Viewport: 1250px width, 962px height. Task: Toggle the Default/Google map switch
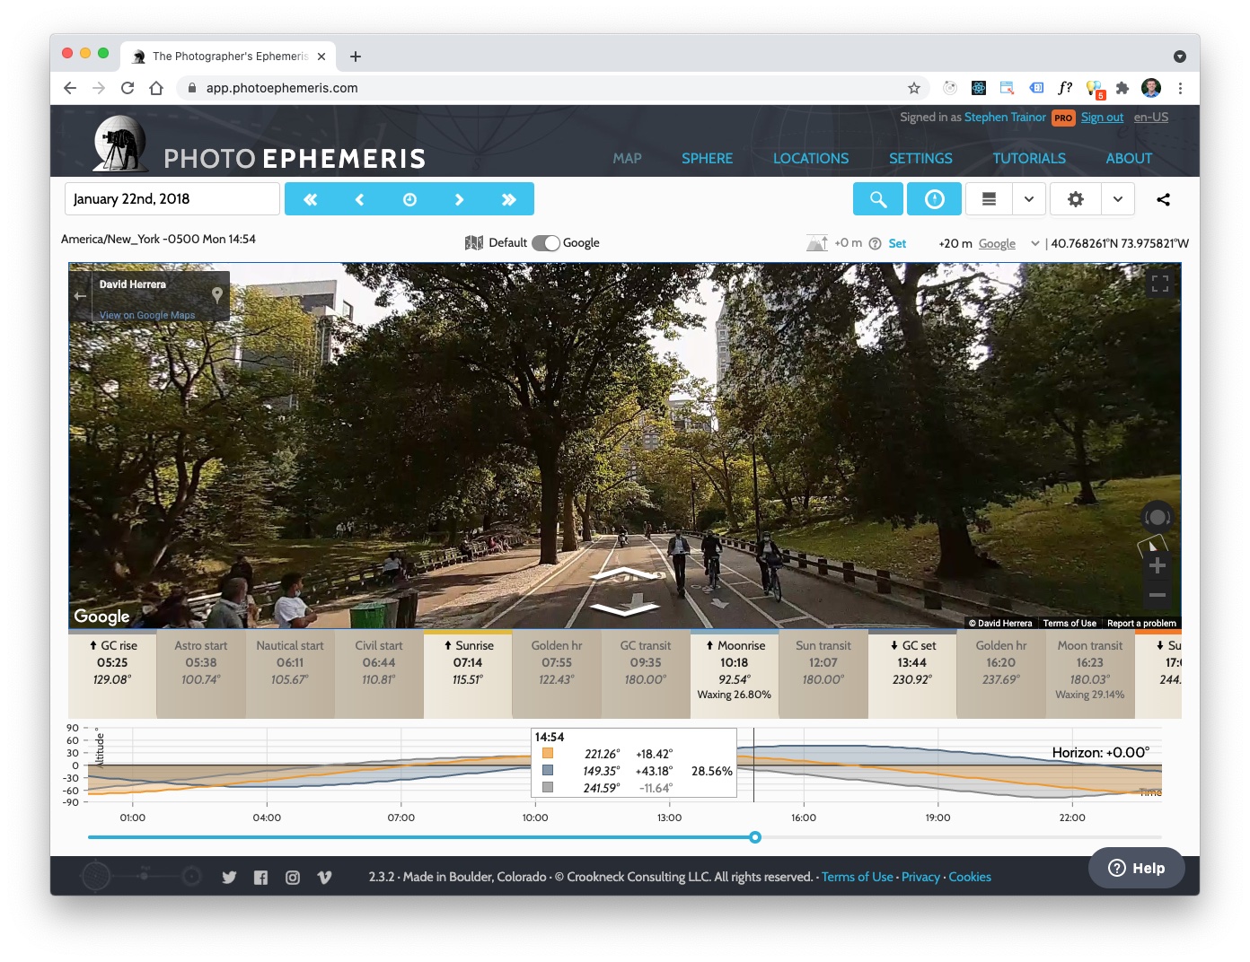pos(546,243)
